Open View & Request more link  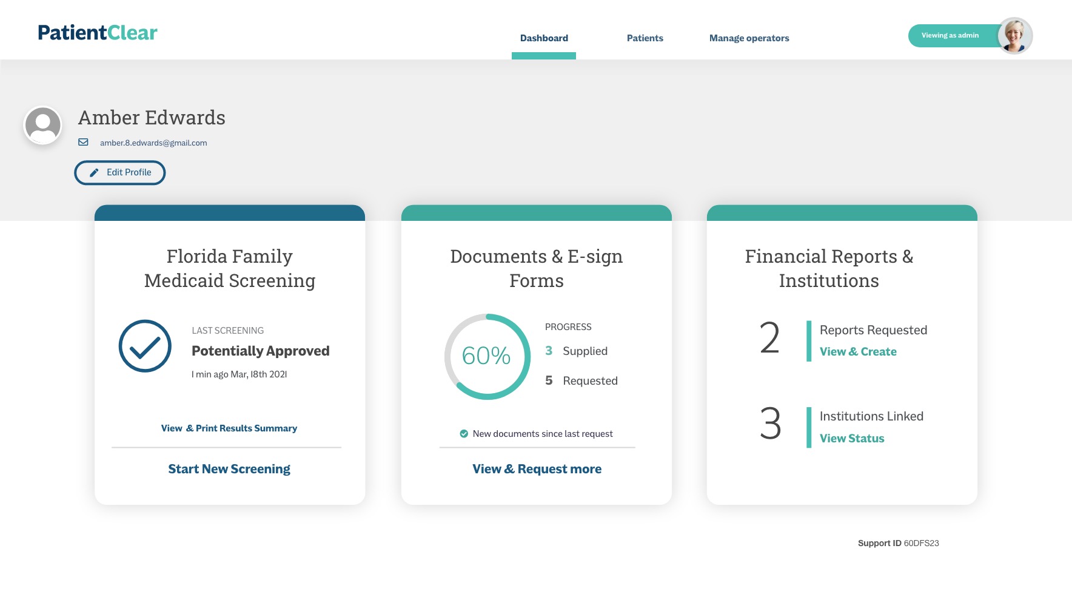click(537, 469)
